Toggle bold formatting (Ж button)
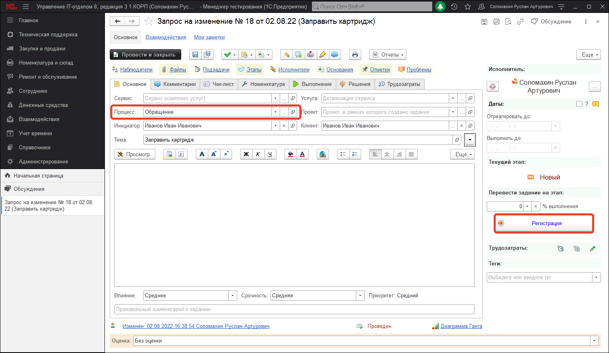 (x=246, y=154)
